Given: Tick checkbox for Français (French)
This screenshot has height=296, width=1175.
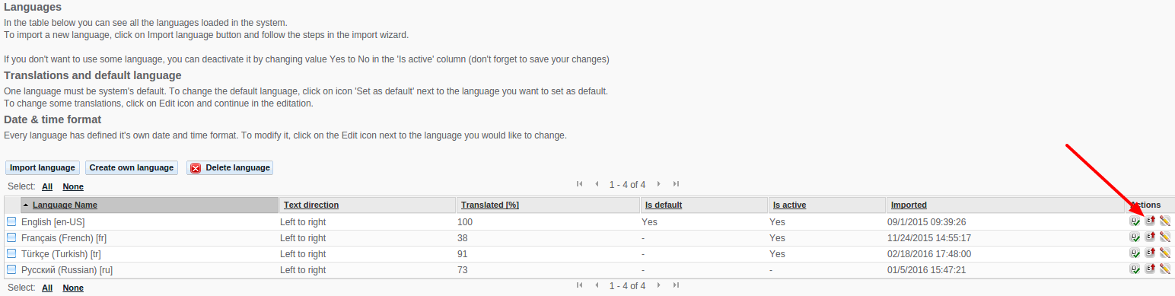Looking at the screenshot, I should point(11,237).
